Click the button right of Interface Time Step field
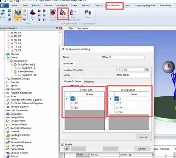The image size is (176, 158). click(147, 70)
